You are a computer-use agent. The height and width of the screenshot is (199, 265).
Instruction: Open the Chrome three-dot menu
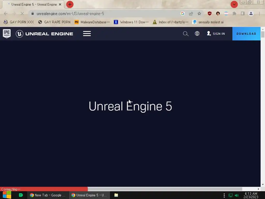[259, 13]
